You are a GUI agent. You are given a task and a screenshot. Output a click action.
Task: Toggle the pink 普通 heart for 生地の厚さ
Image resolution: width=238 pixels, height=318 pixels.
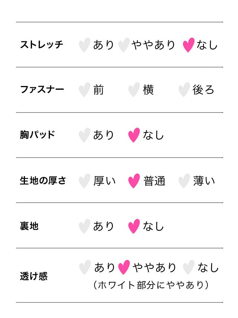pos(134,181)
